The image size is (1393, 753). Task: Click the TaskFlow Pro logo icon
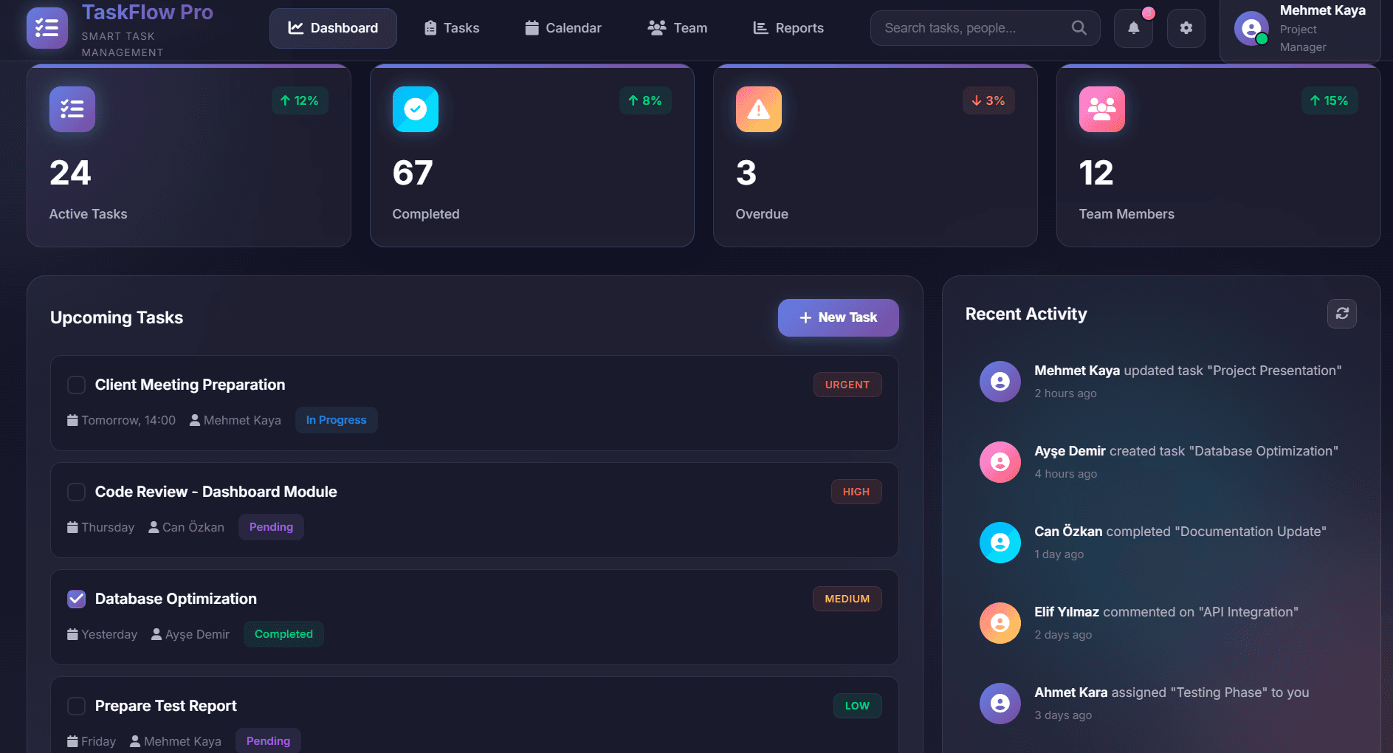click(x=47, y=28)
